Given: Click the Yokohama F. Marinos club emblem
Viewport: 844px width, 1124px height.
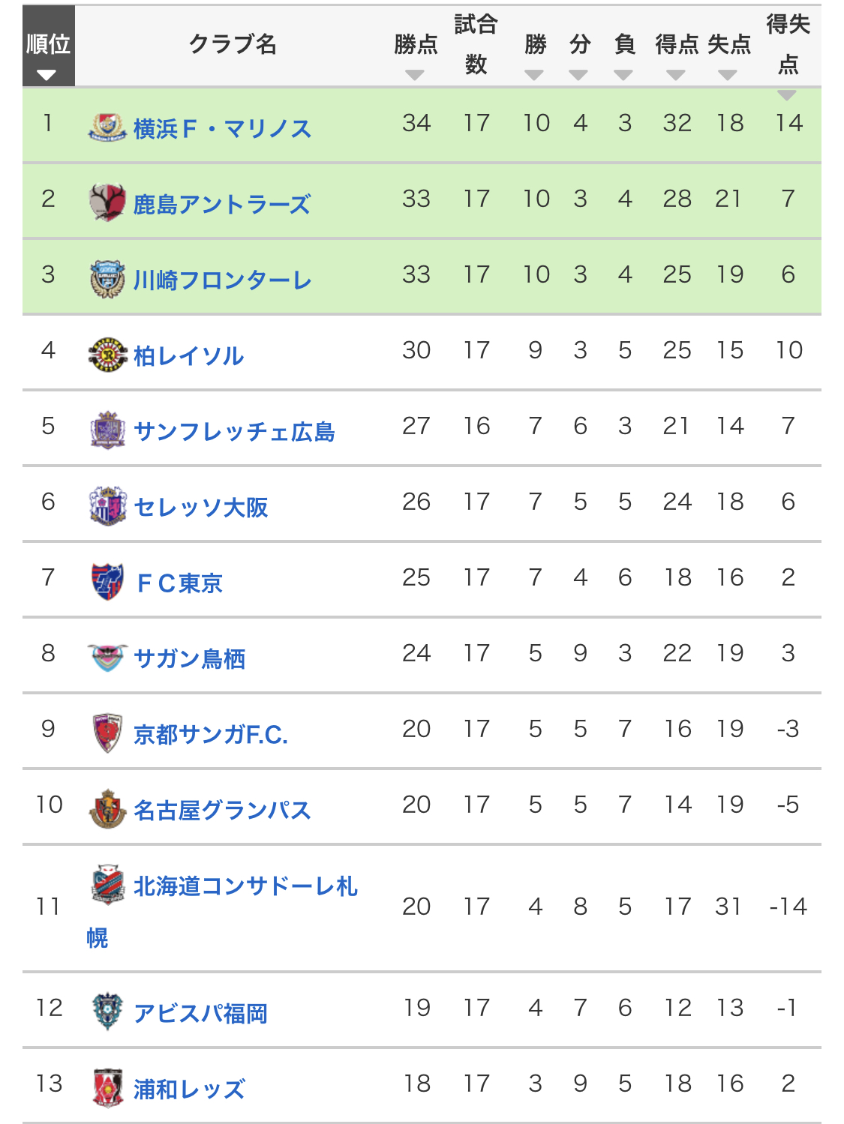Looking at the screenshot, I should tap(107, 127).
